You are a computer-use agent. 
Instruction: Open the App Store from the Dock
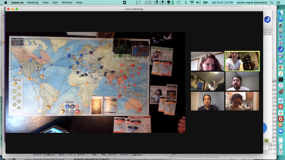point(280,18)
